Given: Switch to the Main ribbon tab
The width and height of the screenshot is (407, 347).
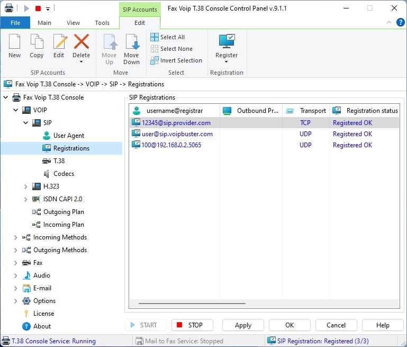Looking at the screenshot, I should click(x=44, y=23).
